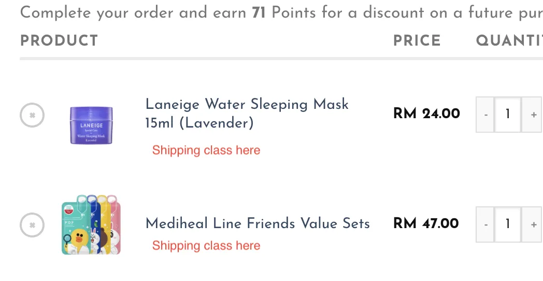This screenshot has height=281, width=543.
Task: Open the Laneige purple jar thumbnail
Action: tap(91, 124)
